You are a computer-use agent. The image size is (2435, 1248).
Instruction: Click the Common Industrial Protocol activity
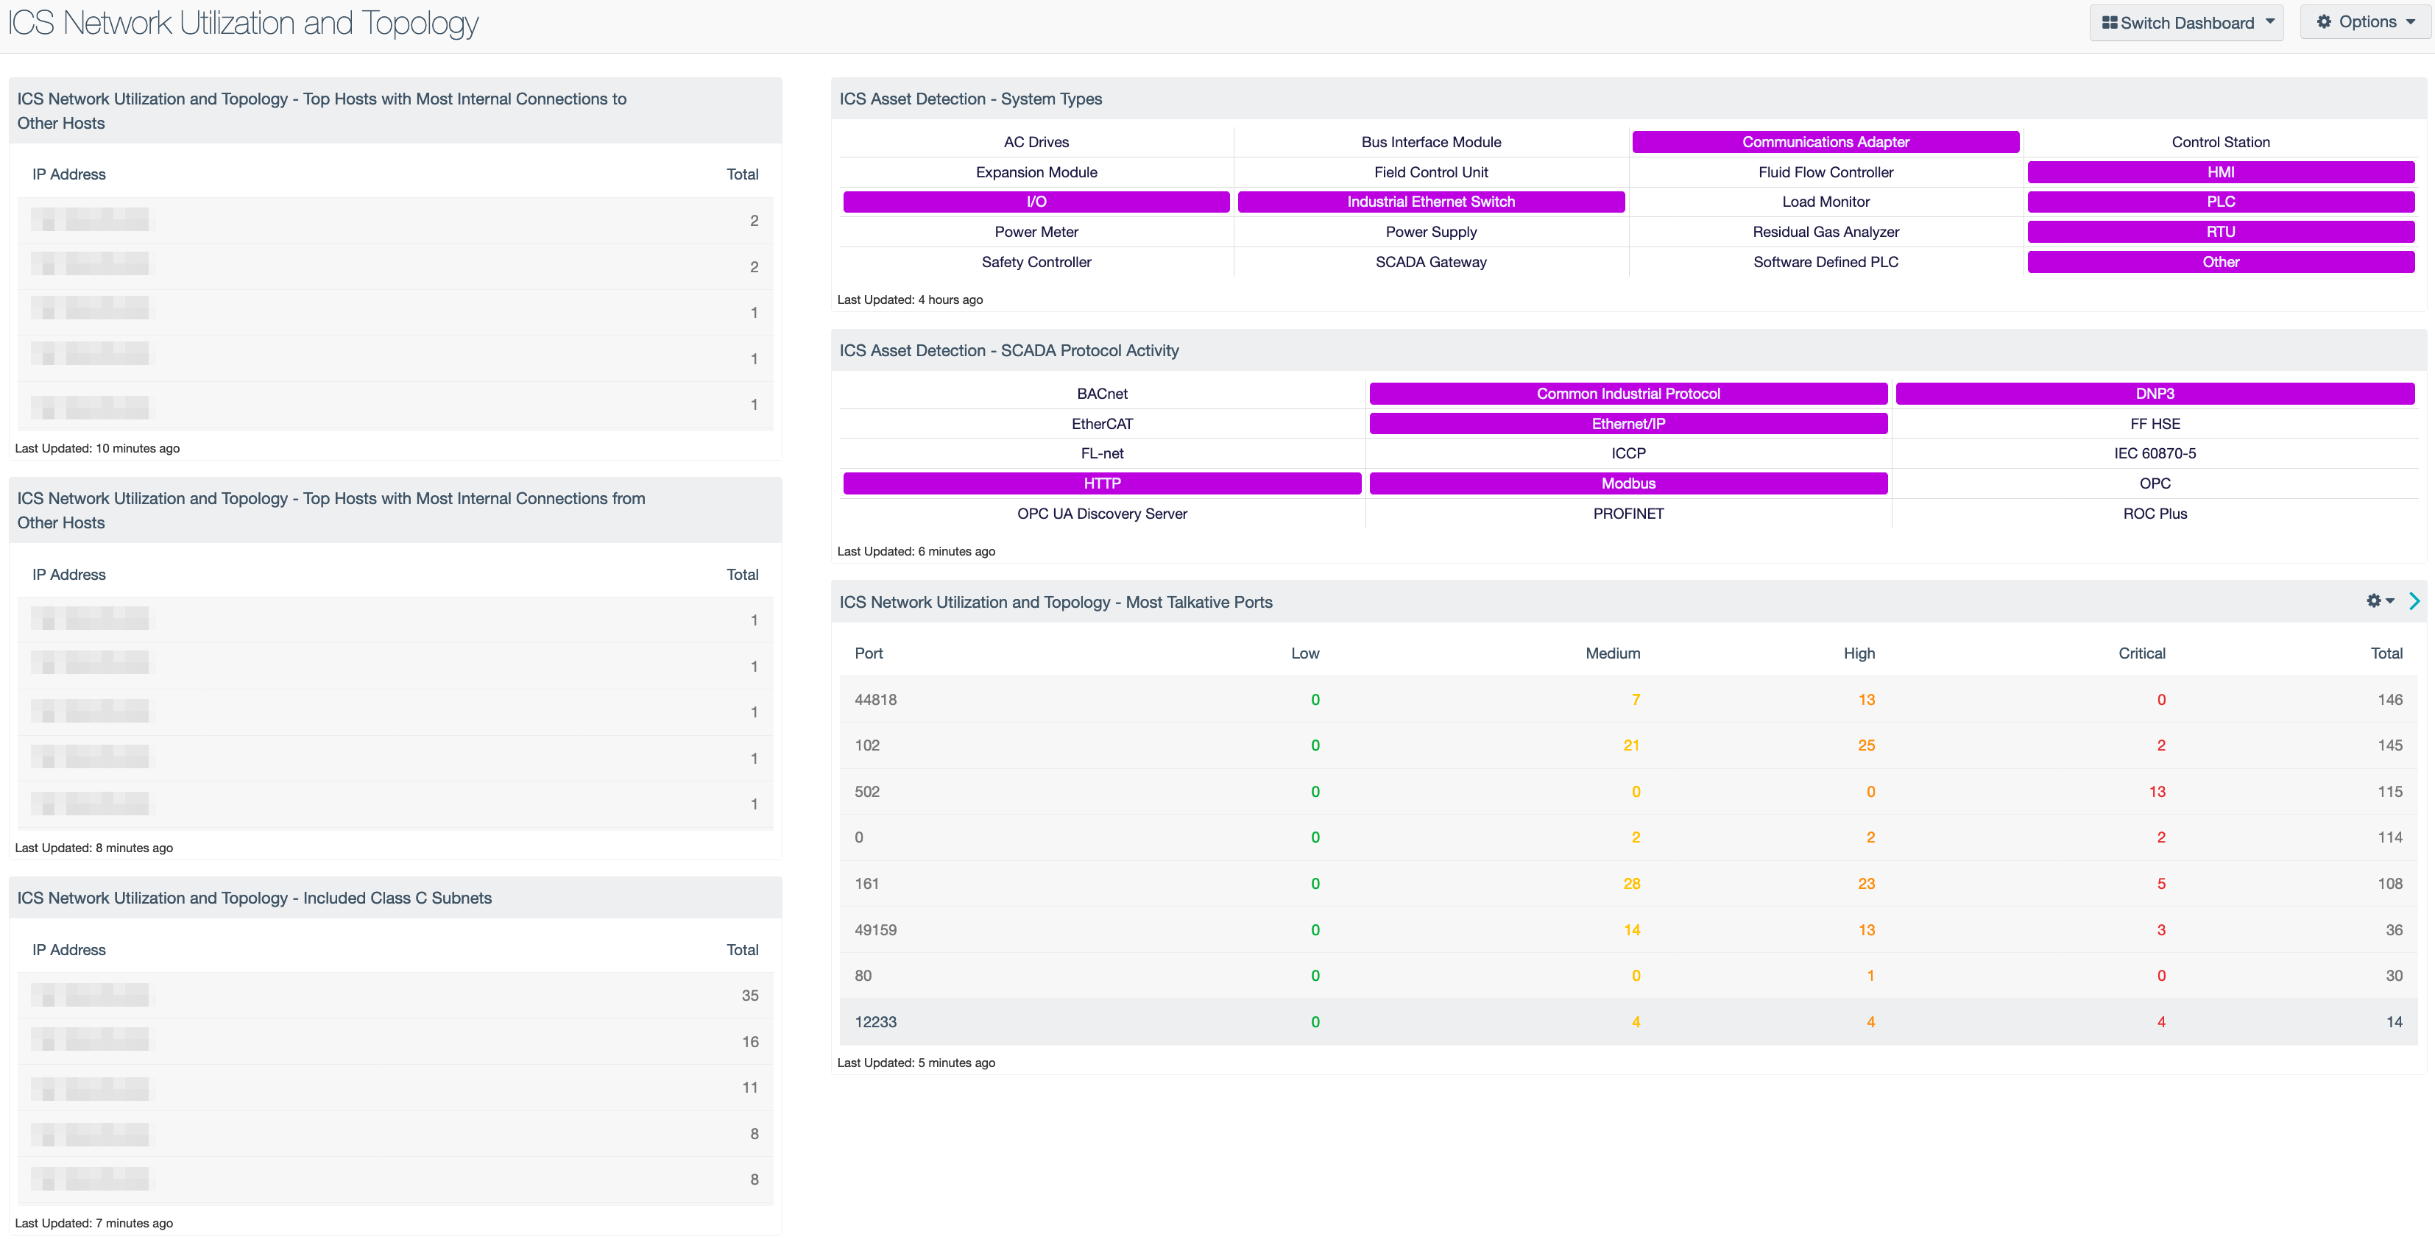tap(1627, 393)
